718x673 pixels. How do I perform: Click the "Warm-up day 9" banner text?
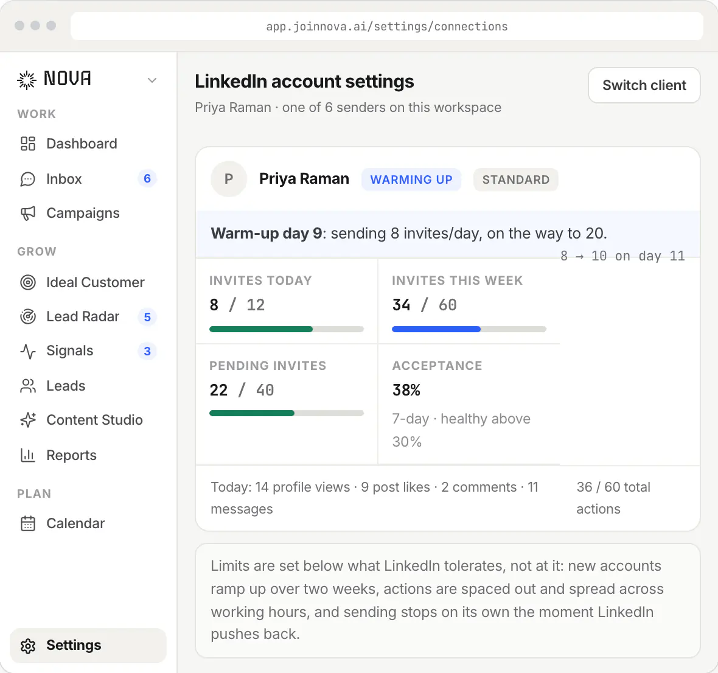coord(409,234)
